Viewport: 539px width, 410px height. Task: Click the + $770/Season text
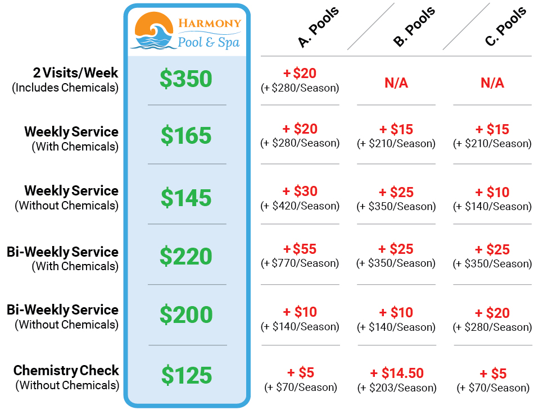tap(300, 263)
